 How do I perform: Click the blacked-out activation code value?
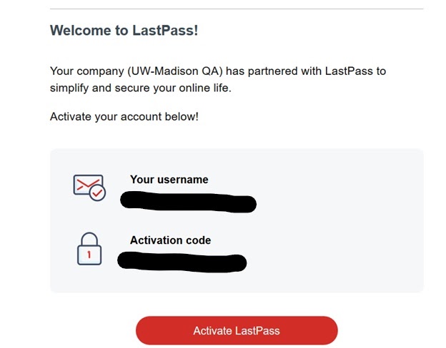(x=182, y=262)
